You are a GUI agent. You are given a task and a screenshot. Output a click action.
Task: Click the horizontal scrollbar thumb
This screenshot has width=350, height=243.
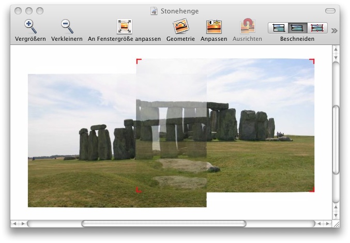(164, 223)
